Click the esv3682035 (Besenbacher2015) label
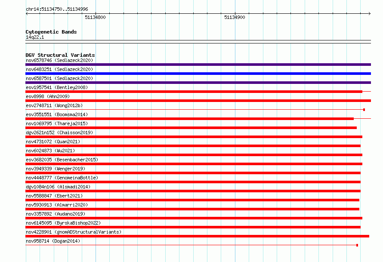 pyautogui.click(x=62, y=160)
